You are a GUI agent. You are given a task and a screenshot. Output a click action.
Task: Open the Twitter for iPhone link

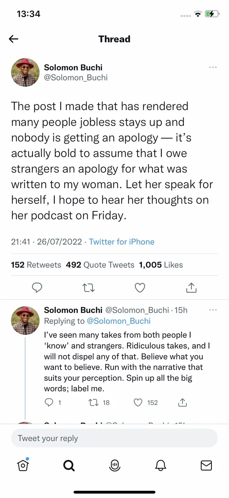122,242
